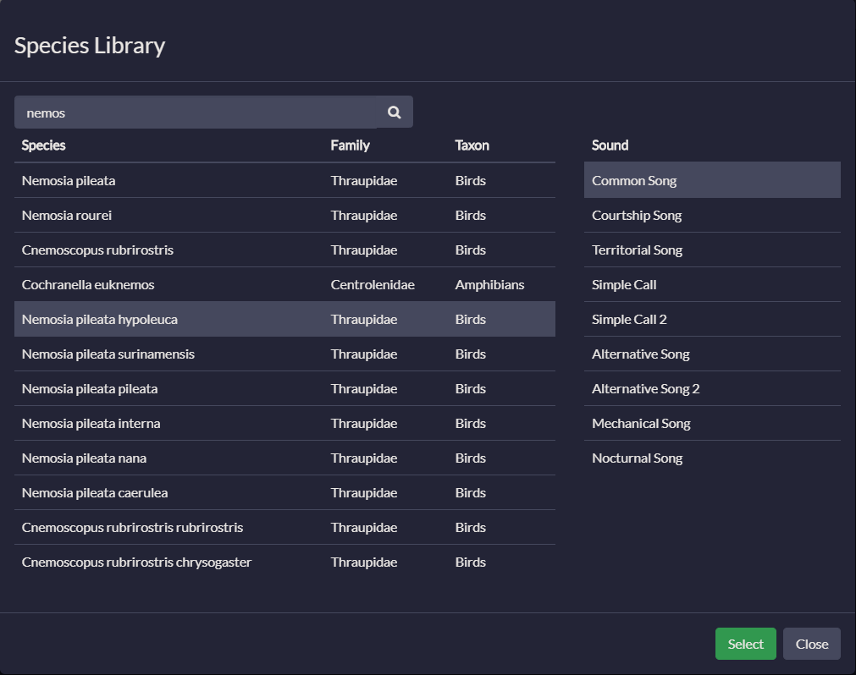856x675 pixels.
Task: Click the Species column header
Action: [x=44, y=145]
